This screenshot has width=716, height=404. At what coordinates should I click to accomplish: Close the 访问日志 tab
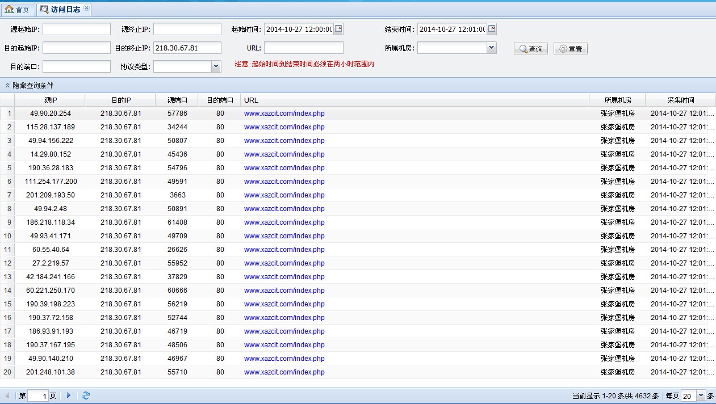pyautogui.click(x=86, y=8)
